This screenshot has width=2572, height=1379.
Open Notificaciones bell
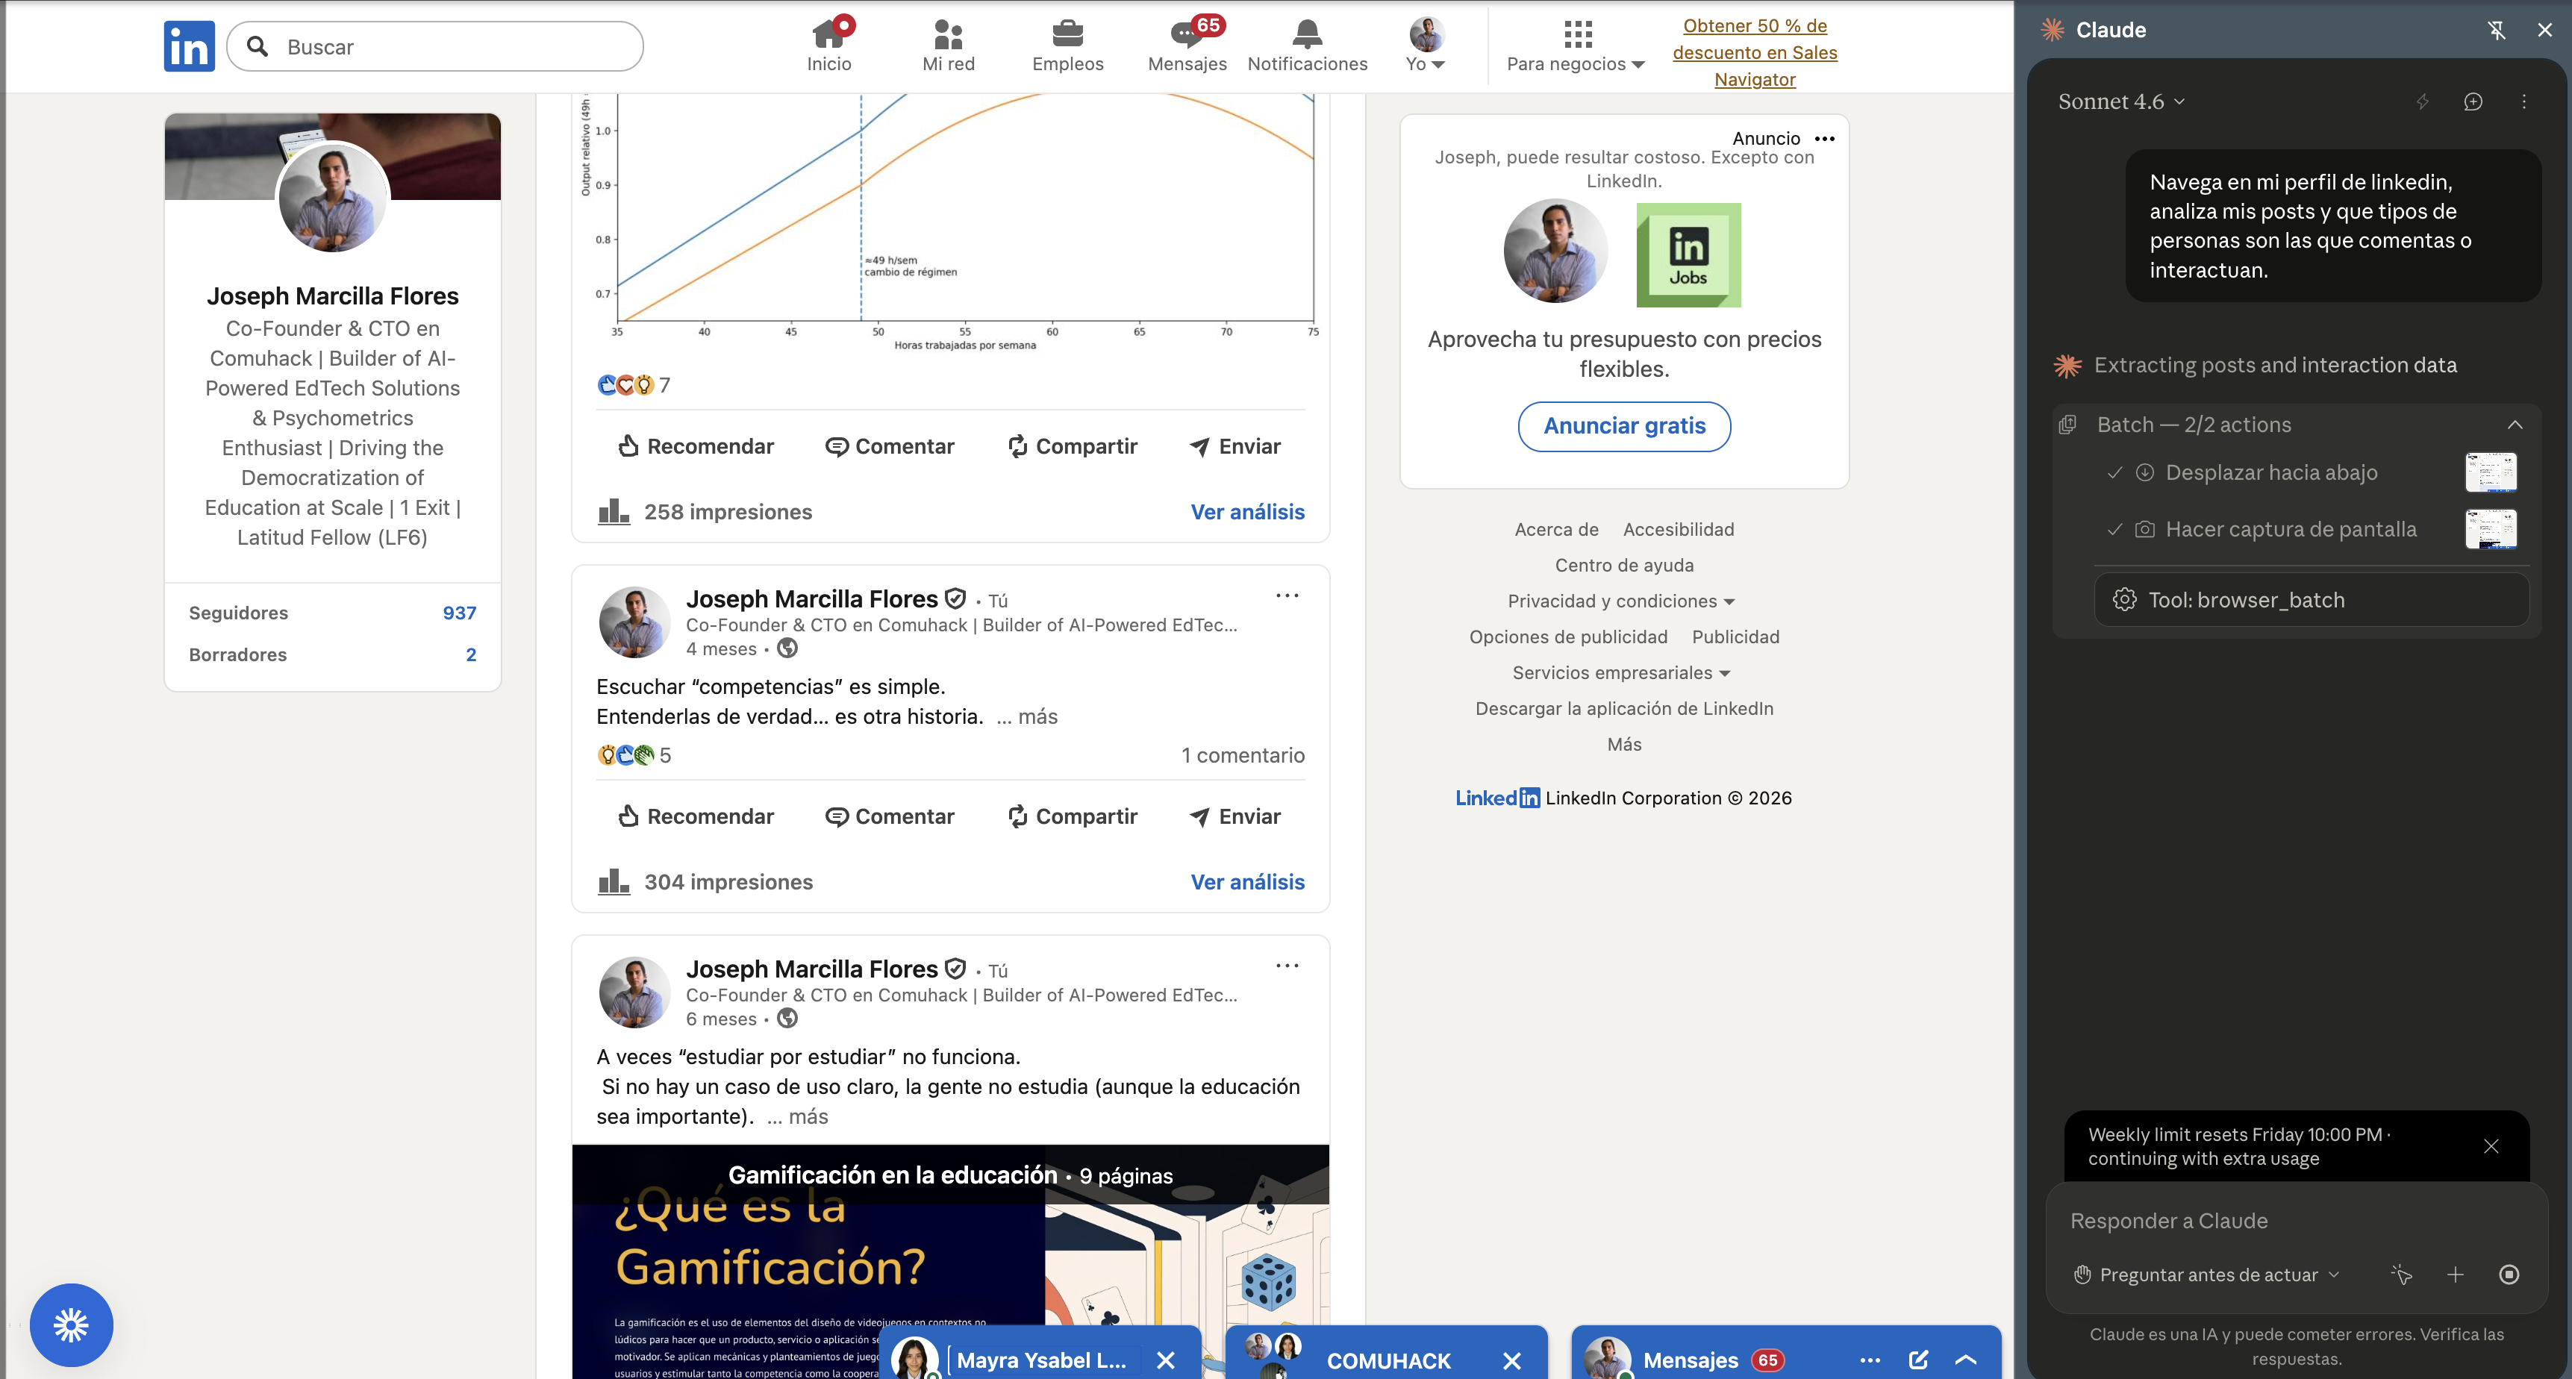pos(1307,46)
